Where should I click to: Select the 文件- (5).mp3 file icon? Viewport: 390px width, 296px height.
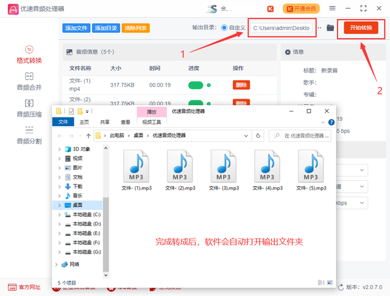pyautogui.click(x=311, y=166)
